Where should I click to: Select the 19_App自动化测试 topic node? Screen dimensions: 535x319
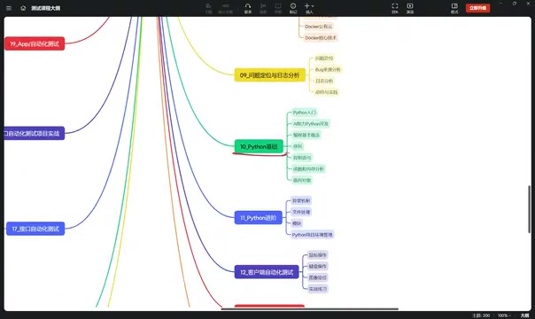[x=35, y=43]
